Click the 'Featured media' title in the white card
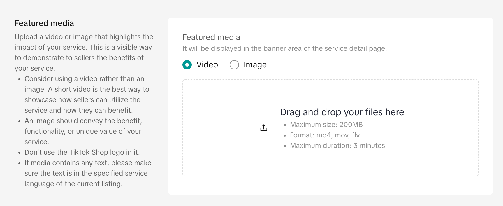 pyautogui.click(x=211, y=37)
